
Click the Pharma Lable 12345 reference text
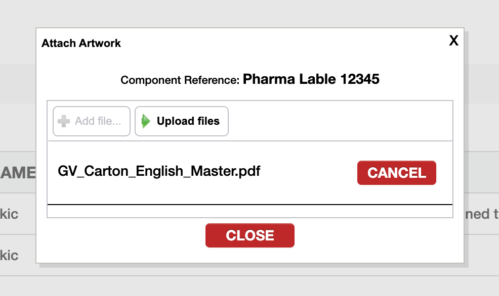pos(311,79)
